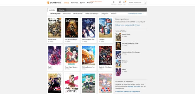Open Hitori no Shita thumbnail in sidebar
Viewport: 195px width, 94px height.
click(x=118, y=55)
